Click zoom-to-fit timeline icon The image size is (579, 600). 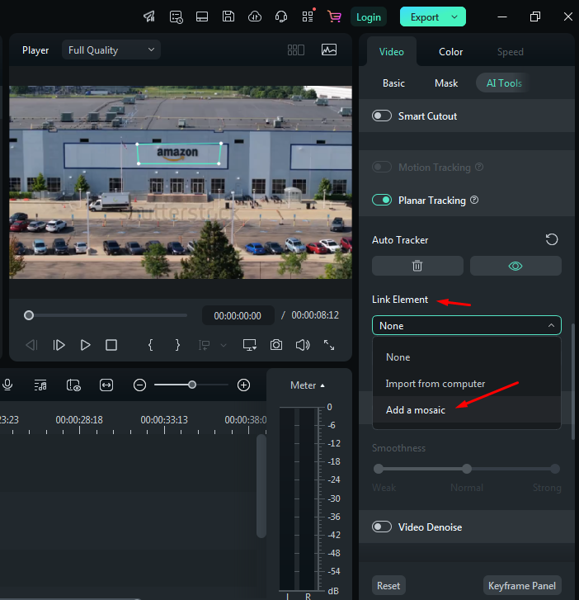pyautogui.click(x=106, y=385)
